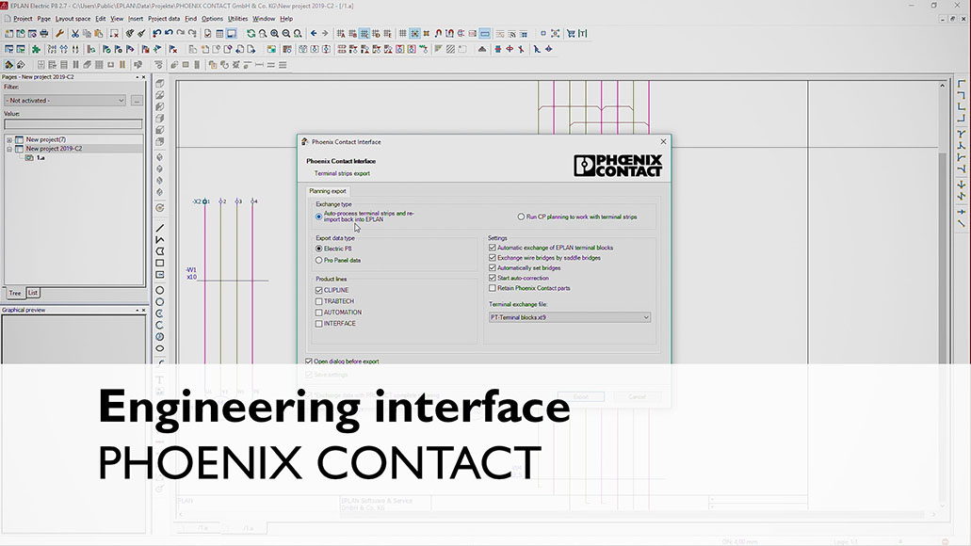
Task: Toggle Open dialog before export checkbox
Action: pos(309,361)
